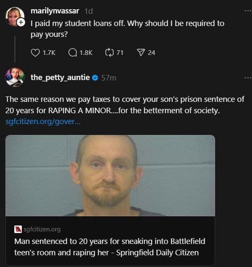Open replies via comment bubble icon
The height and width of the screenshot is (267, 252).
(73, 53)
